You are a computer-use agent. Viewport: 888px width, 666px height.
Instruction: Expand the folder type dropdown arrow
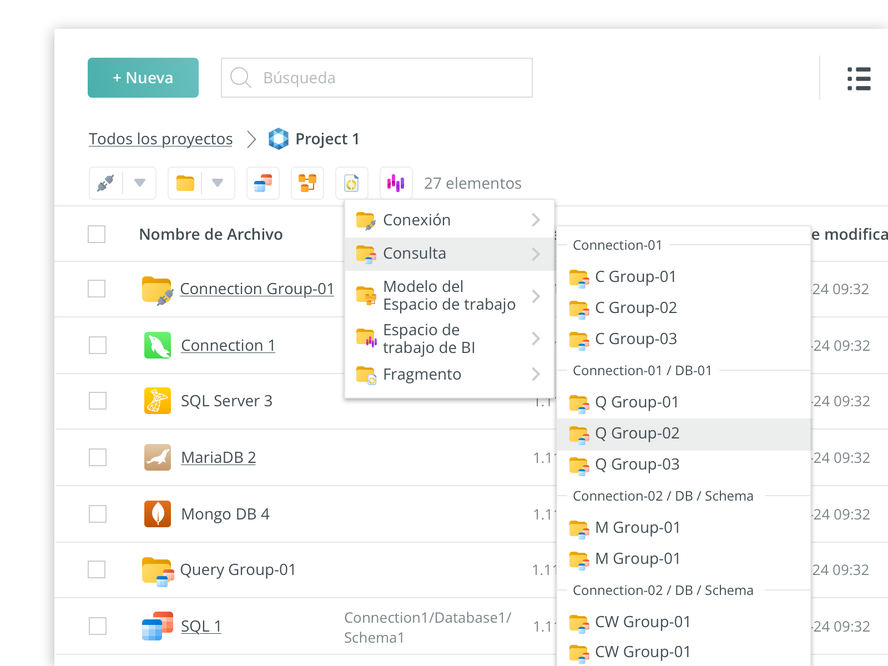218,183
